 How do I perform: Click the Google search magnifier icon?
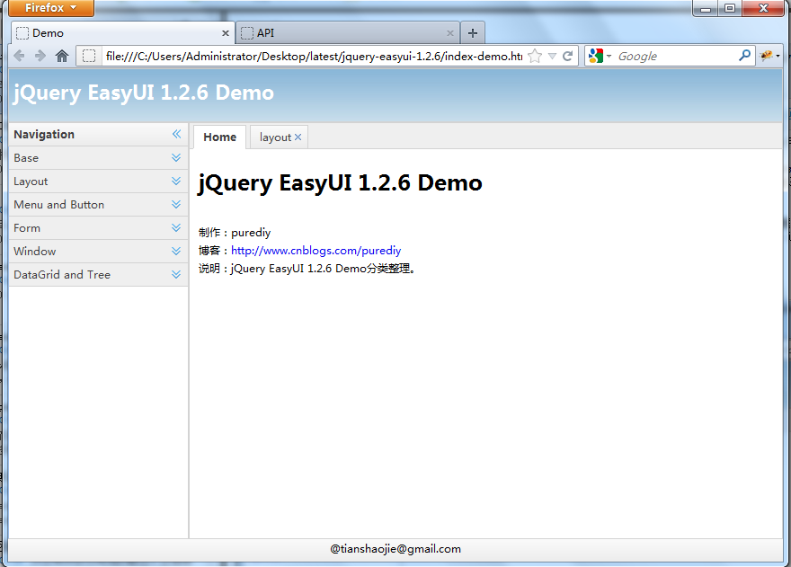744,56
